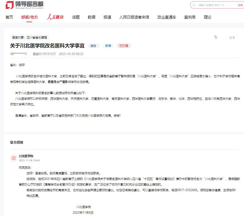244x216 pixels.
Task: Click the Tt font size icon
Action: (x=216, y=37)
